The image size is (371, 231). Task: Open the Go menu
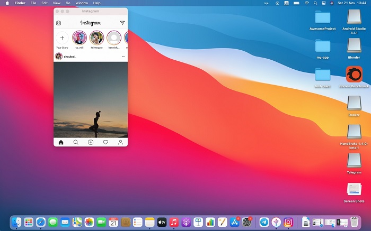click(x=68, y=3)
